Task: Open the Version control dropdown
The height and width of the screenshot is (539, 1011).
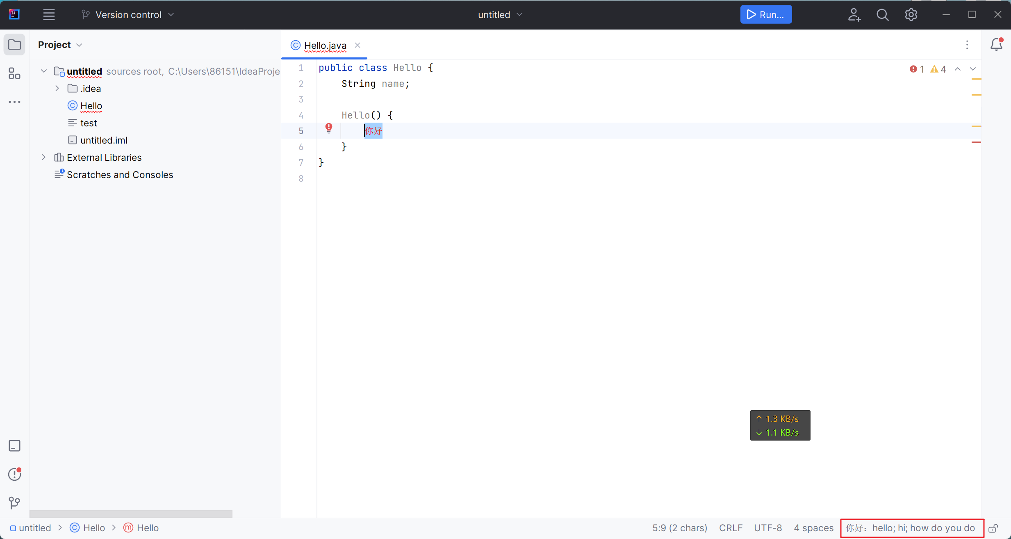Action: pos(128,15)
